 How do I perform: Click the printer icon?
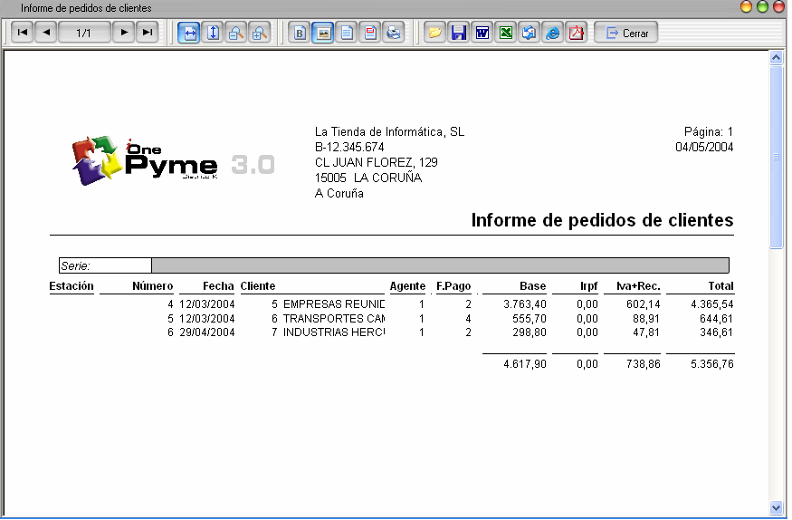393,33
